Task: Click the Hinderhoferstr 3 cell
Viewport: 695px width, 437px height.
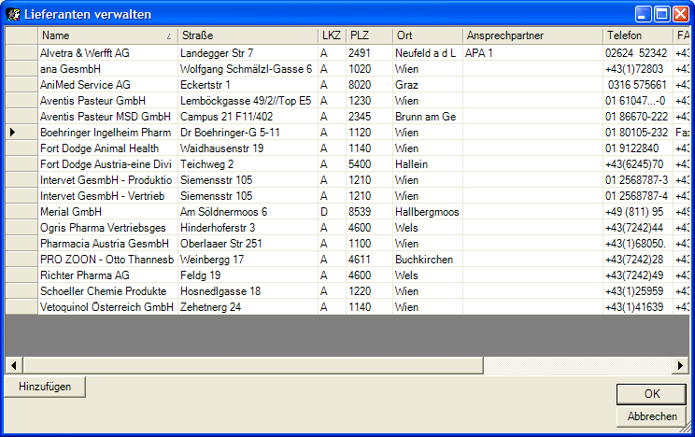Action: point(248,228)
